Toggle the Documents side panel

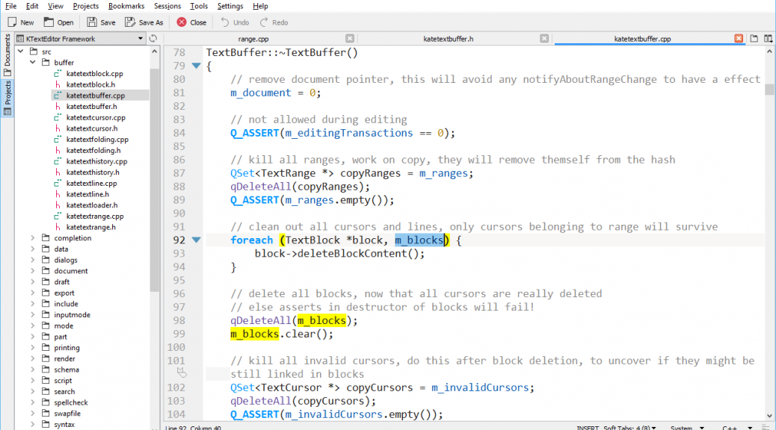click(7, 54)
